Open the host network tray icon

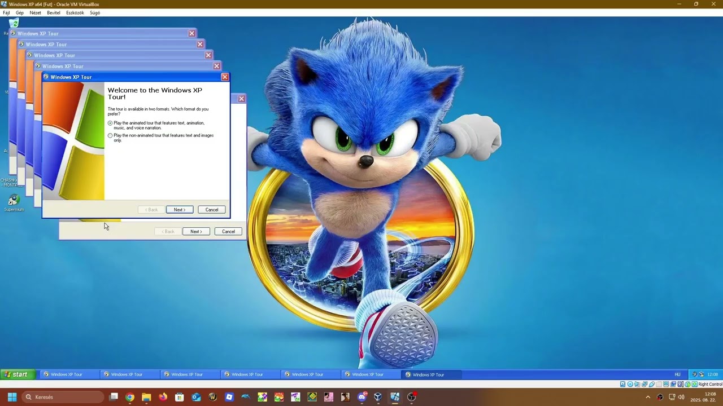(x=672, y=397)
